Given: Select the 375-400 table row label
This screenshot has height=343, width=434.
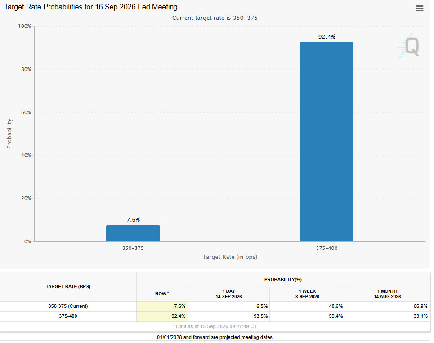Looking at the screenshot, I should pos(68,316).
